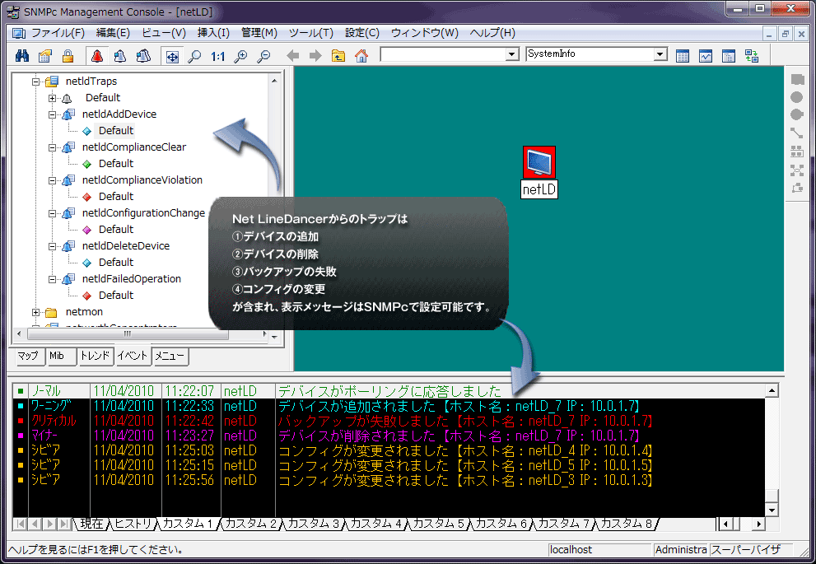Select the pan/move map tool
This screenshot has width=816, height=564.
(172, 56)
